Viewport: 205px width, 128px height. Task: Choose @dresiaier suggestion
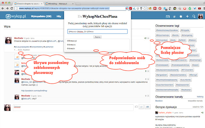coord(71,48)
